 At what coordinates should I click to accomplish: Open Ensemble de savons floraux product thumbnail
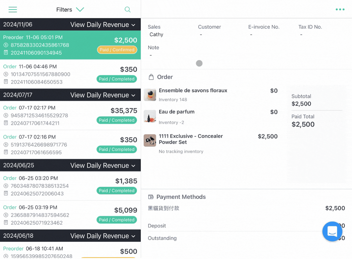pyautogui.click(x=150, y=95)
